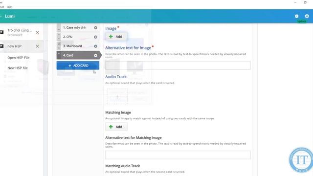Open Lumi settings gear
Screen dimensions: 313x176
(307, 16)
